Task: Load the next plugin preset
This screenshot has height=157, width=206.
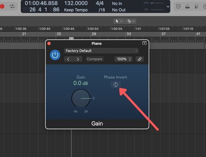Action: (78, 59)
